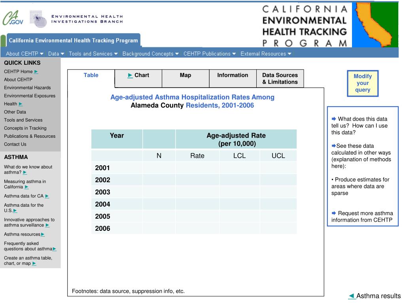Image resolution: width=405 pixels, height=303 pixels.
Task: Open Concepts in Tracking link
Action: click(x=25, y=128)
